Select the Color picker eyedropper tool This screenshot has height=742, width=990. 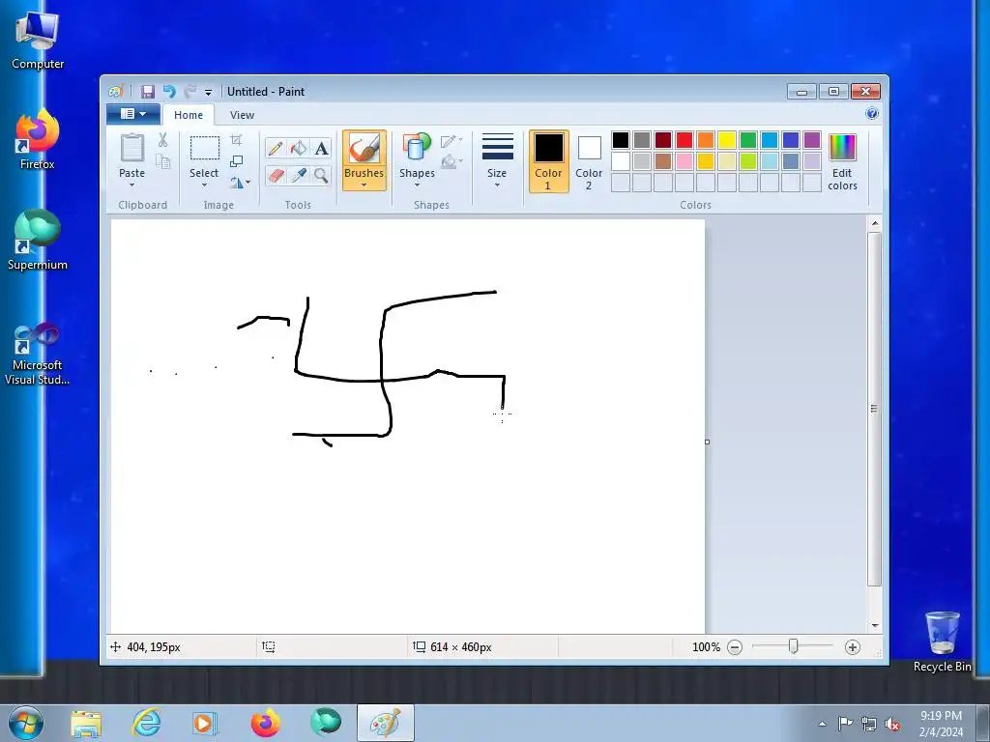[x=299, y=175]
